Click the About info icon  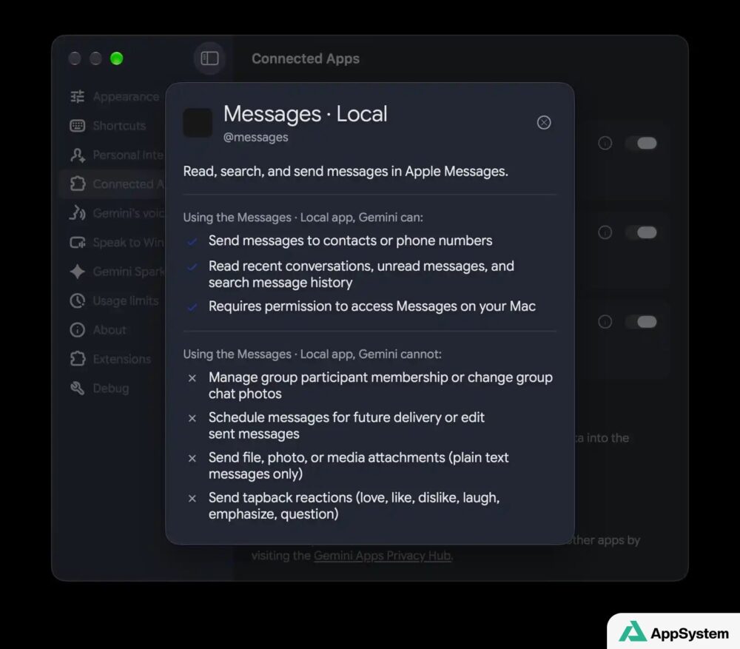[x=78, y=330]
